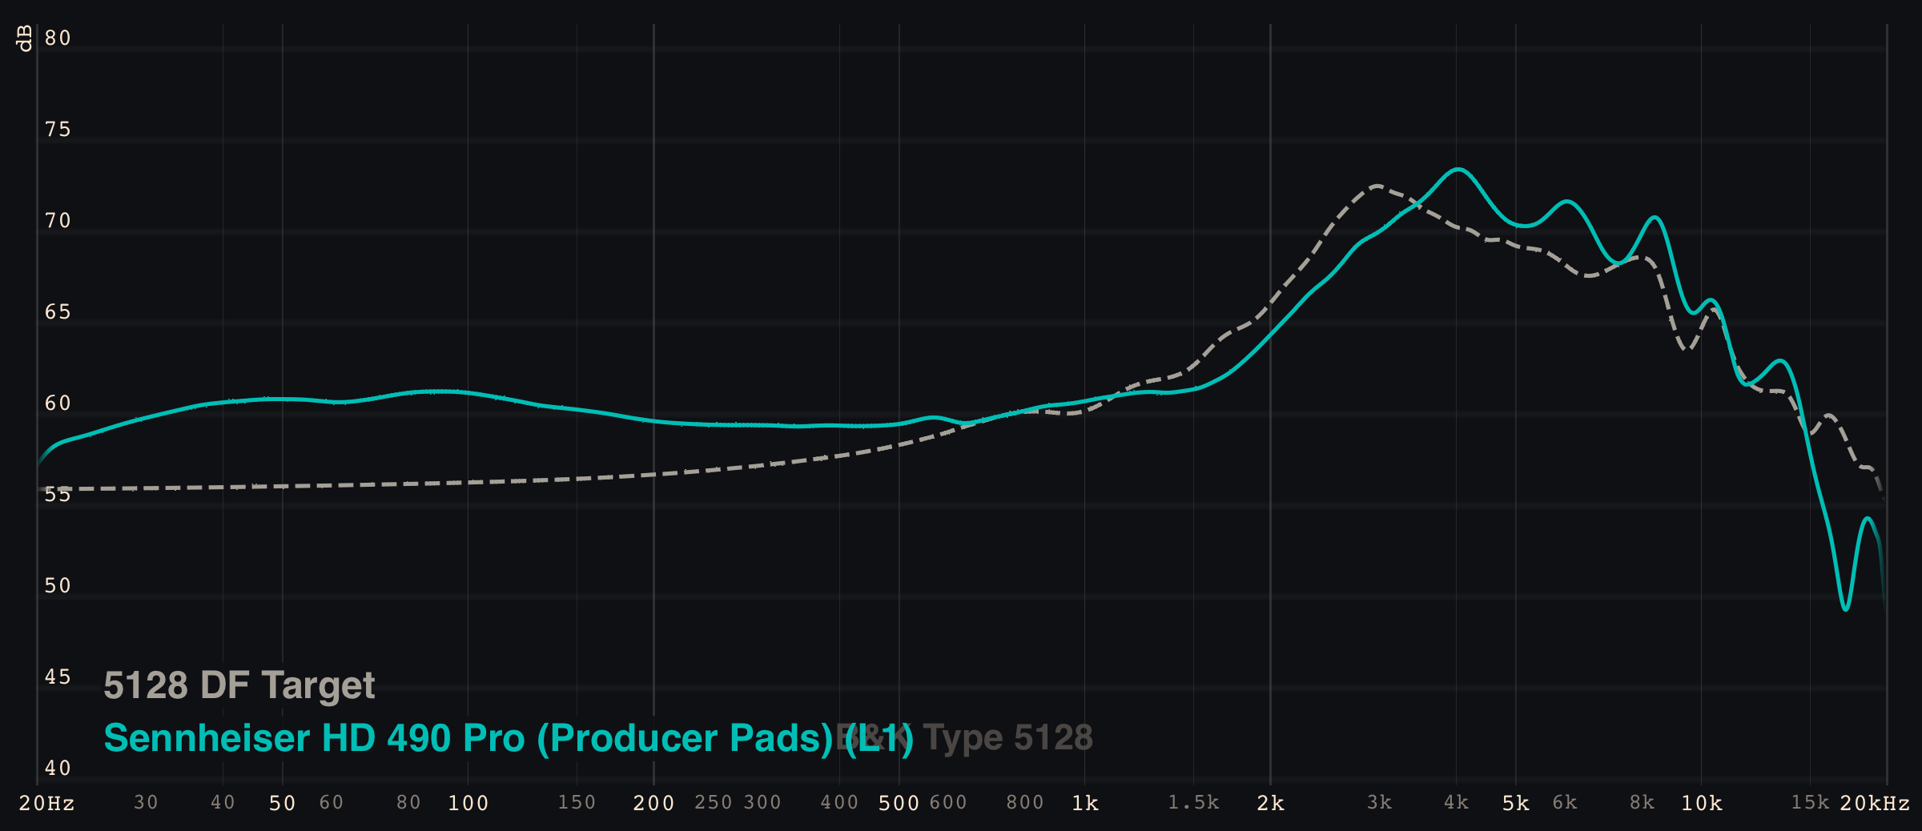Click the dB axis title
Image resolution: width=1922 pixels, height=831 pixels.
pos(25,36)
